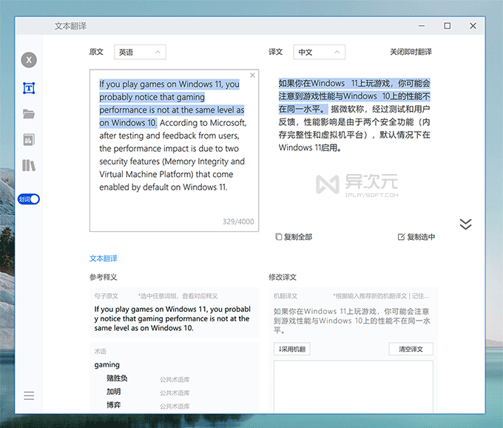
Task: Expand the 中文 target language dropdown
Action: pos(320,52)
